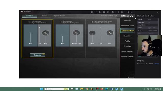The height and width of the screenshot is (91, 163).
Task: Show hidden system tray icons
Action: tap(141, 89)
